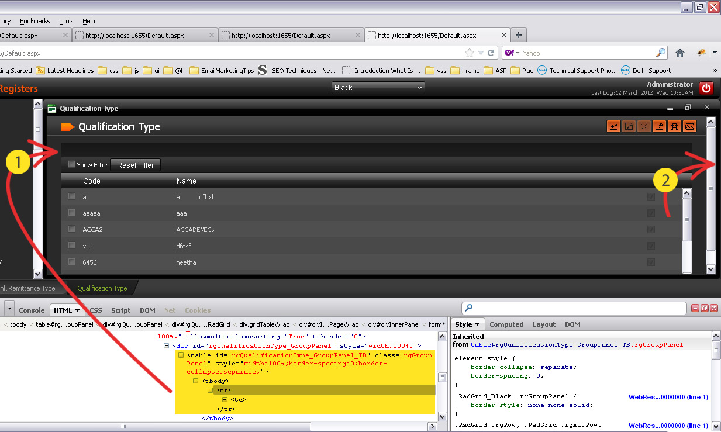The image size is (721, 432).
Task: Expand the td node
Action: pos(225,400)
